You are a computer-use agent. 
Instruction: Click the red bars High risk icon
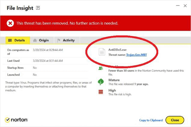(101, 92)
